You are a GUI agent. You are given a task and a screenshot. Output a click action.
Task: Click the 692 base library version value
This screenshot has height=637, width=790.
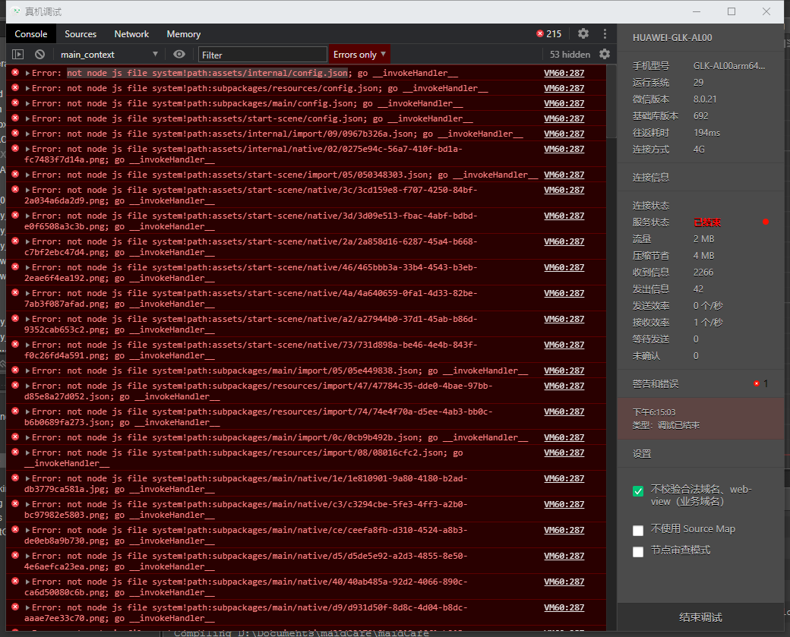(x=701, y=116)
